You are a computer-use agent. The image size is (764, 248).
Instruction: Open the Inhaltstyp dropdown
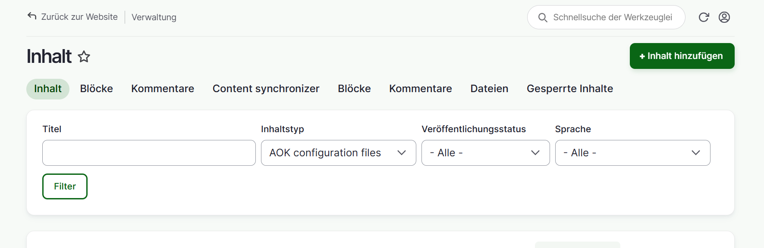[338, 153]
